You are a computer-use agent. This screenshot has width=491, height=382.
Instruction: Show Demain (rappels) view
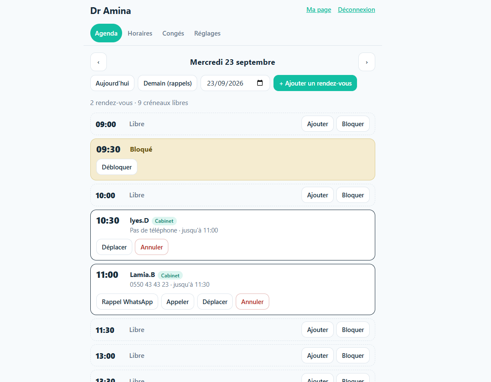167,83
